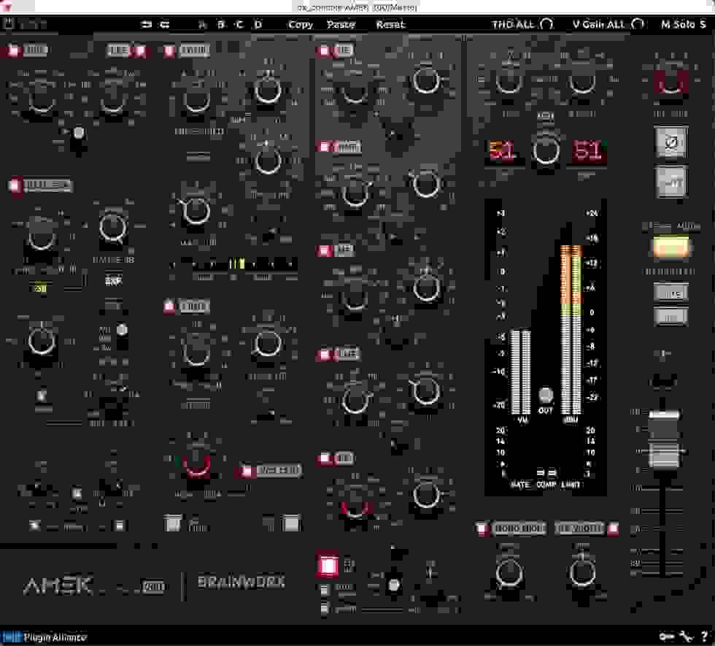Open plugin settings with the wrench icon
Image resolution: width=715 pixels, height=646 pixels.
pos(687,636)
